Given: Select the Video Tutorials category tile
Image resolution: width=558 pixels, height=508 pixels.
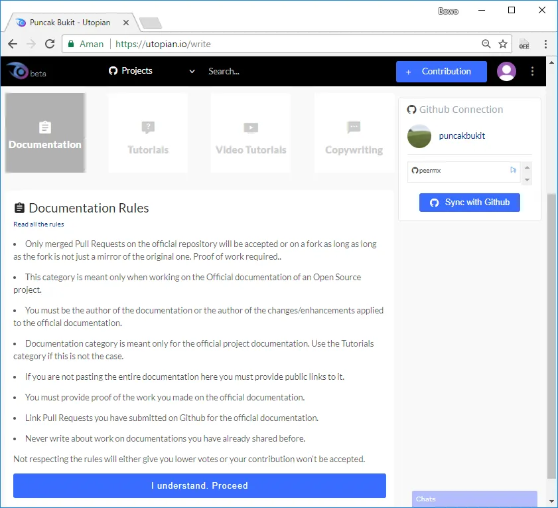Looking at the screenshot, I should 251,133.
